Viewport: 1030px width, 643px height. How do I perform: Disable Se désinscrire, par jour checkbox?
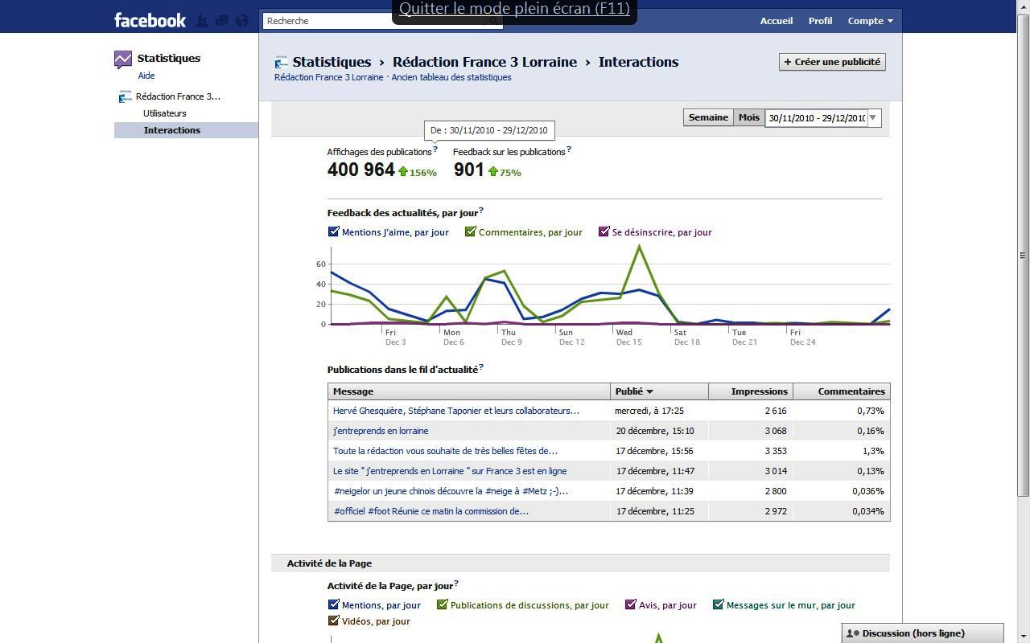click(x=604, y=231)
